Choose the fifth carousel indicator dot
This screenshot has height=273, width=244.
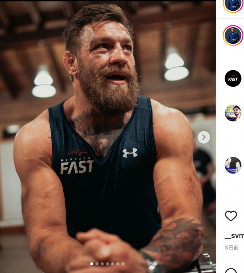(x=113, y=264)
